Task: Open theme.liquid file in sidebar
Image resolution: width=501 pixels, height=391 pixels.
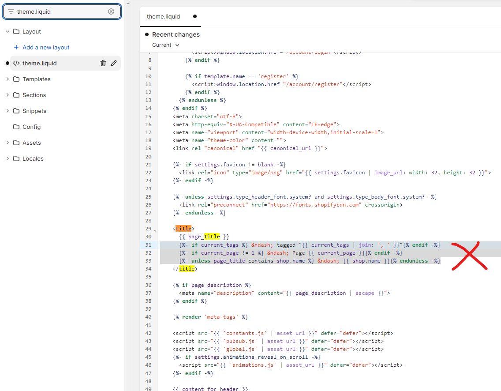Action: coord(40,63)
